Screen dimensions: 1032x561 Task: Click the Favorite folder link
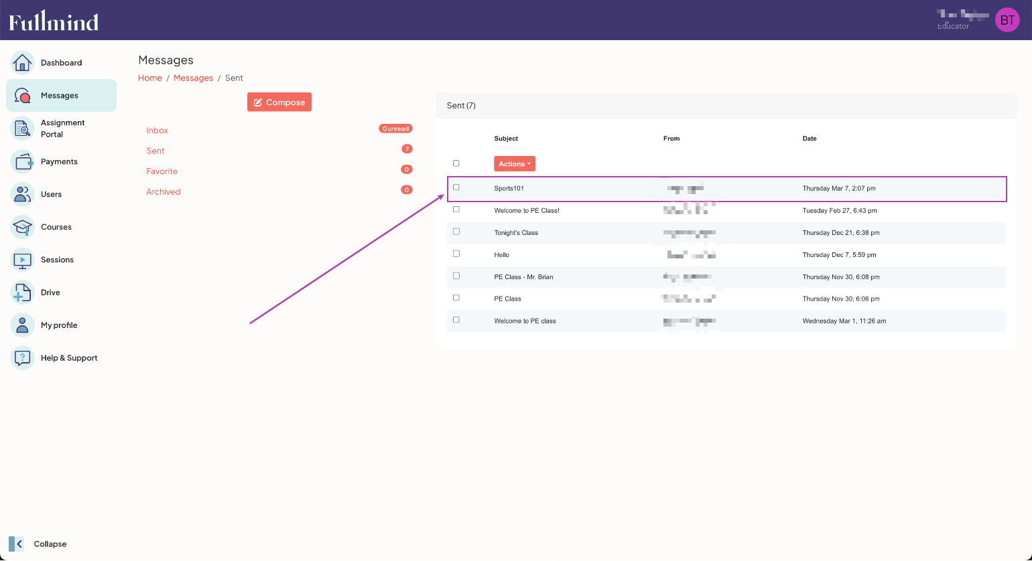(162, 171)
